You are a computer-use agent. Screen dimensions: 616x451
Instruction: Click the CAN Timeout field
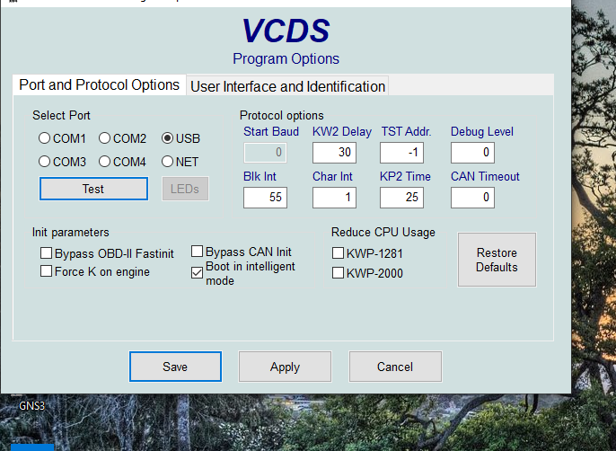point(472,198)
